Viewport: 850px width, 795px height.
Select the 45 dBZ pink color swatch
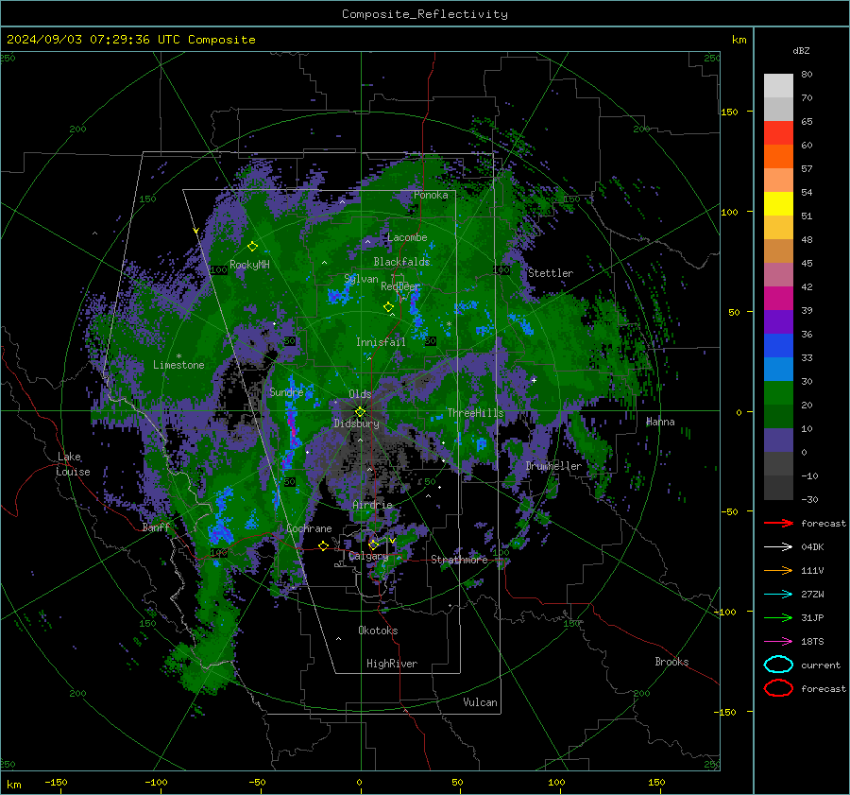click(778, 274)
